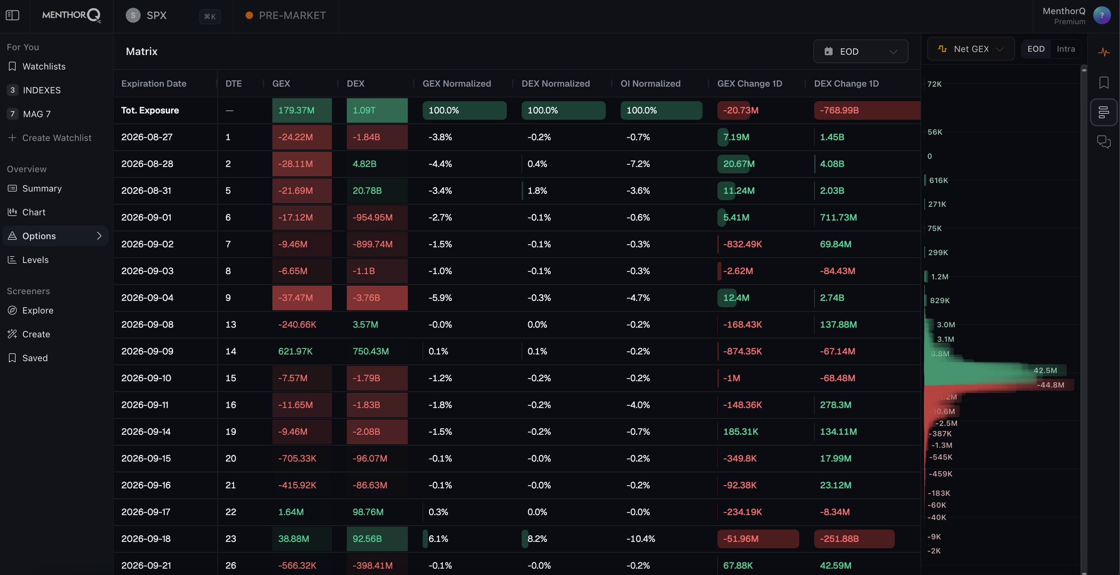Viewport: 1120px width, 575px height.
Task: Open the activity pulse icon
Action: tap(1104, 52)
